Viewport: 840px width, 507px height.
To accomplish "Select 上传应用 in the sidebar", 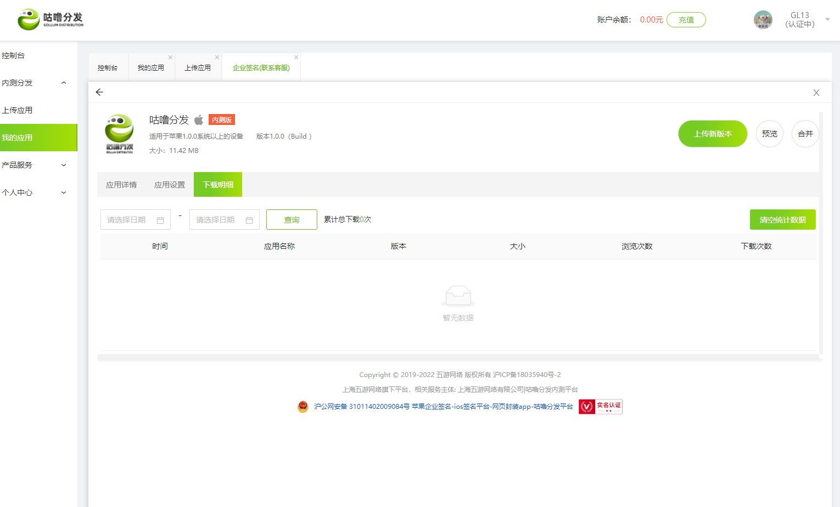I will 38,110.
